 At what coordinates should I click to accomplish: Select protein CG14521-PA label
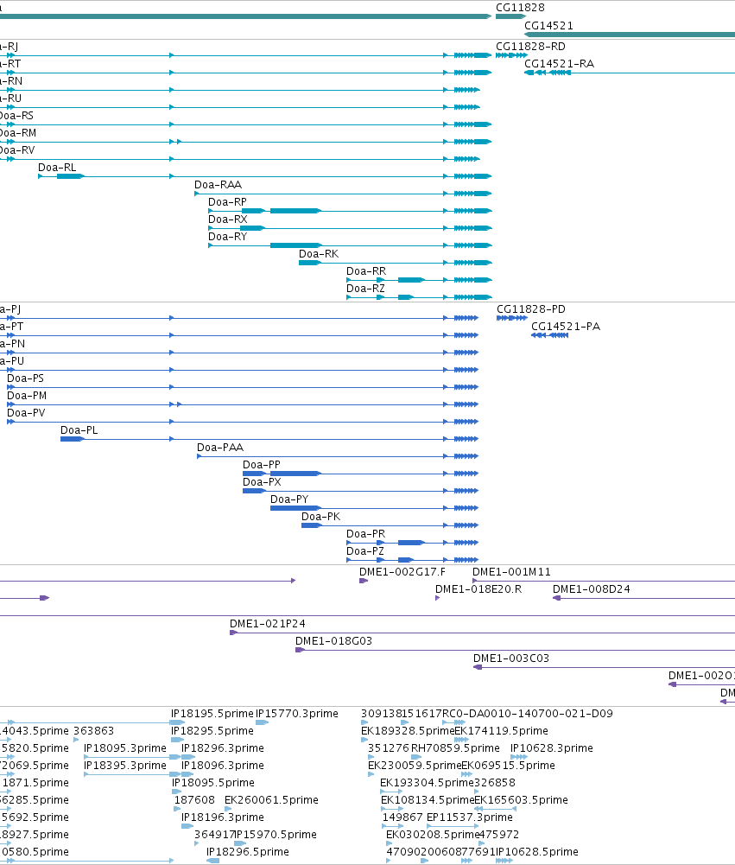coord(566,327)
